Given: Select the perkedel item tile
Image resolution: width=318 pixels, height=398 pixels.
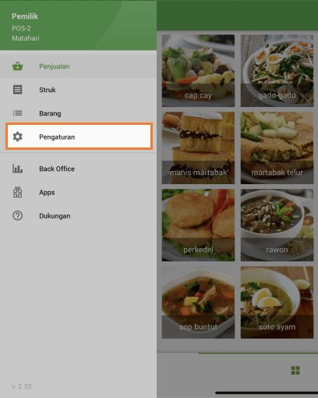Looking at the screenshot, I should coord(198,225).
